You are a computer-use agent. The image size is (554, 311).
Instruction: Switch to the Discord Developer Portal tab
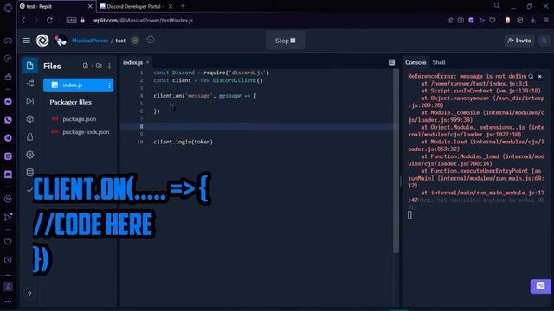coord(133,6)
